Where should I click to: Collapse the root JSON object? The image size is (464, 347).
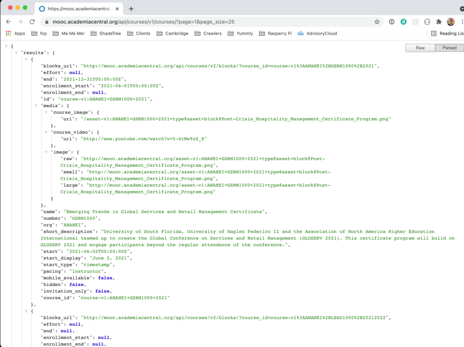pyautogui.click(x=6, y=46)
